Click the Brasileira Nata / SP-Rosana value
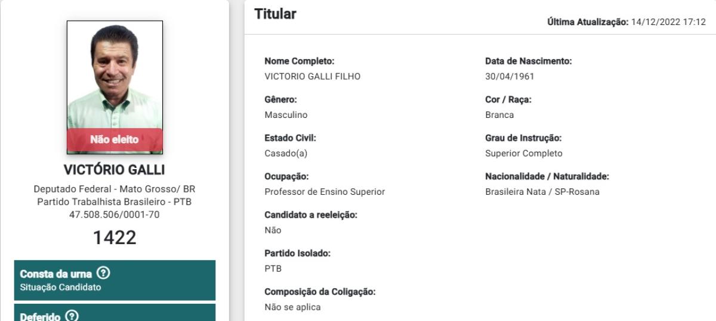 point(542,192)
